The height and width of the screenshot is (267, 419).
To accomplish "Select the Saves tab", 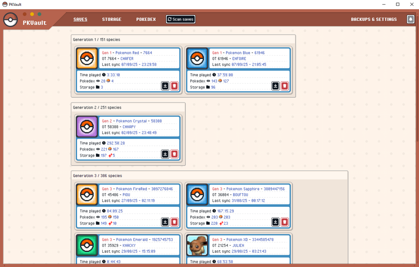I will coord(80,19).
